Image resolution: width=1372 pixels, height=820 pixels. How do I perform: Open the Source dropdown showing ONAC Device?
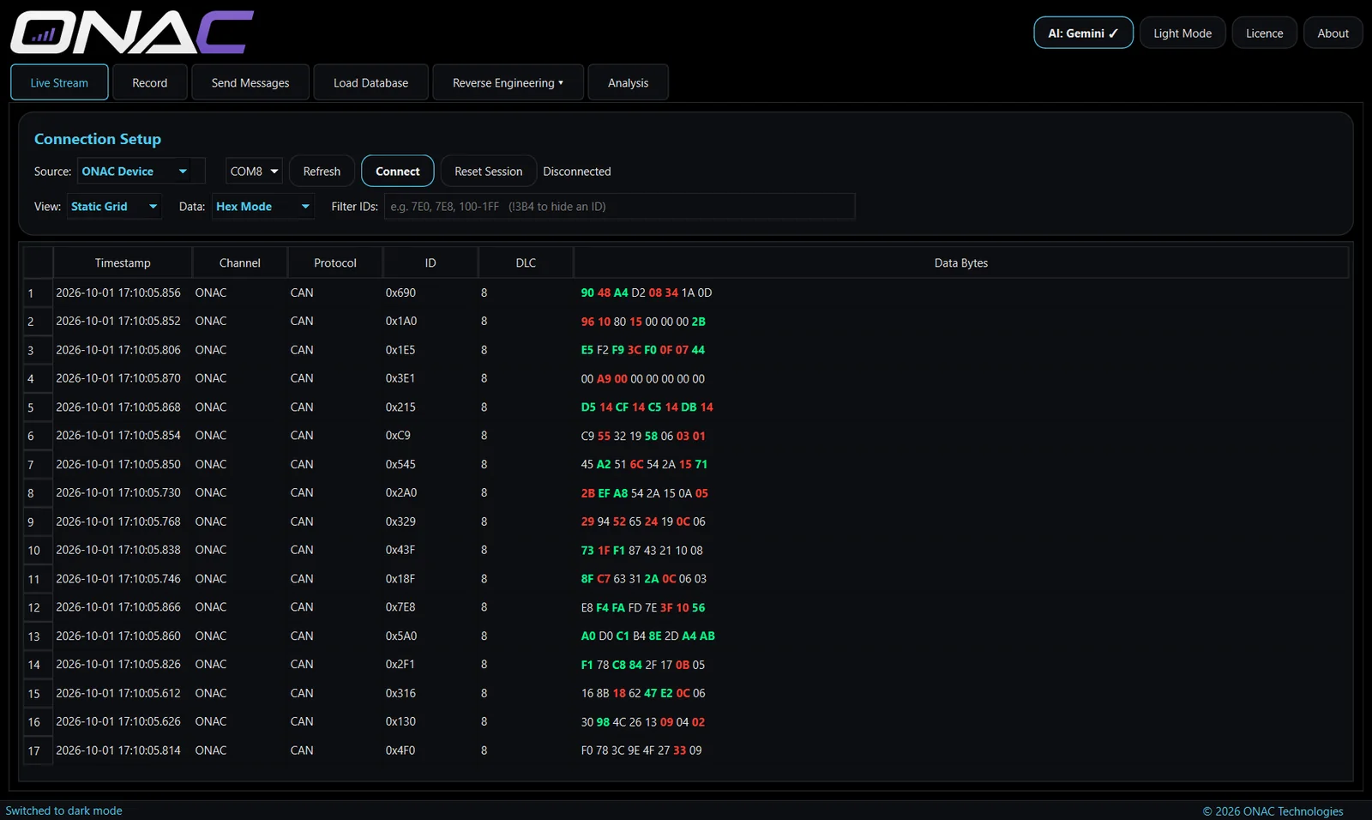click(x=141, y=172)
